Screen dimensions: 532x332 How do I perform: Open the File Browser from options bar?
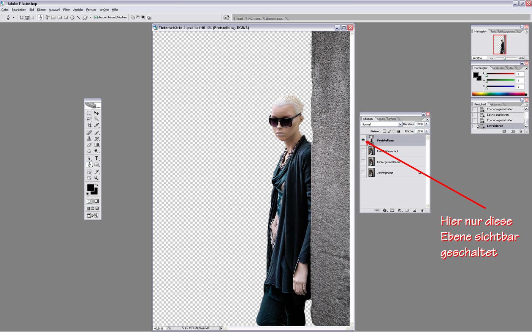226,17
